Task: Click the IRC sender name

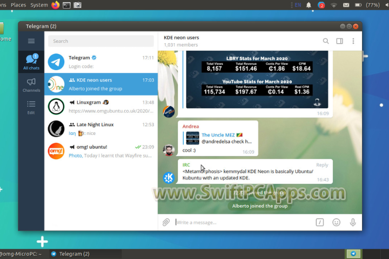Action: click(x=186, y=165)
